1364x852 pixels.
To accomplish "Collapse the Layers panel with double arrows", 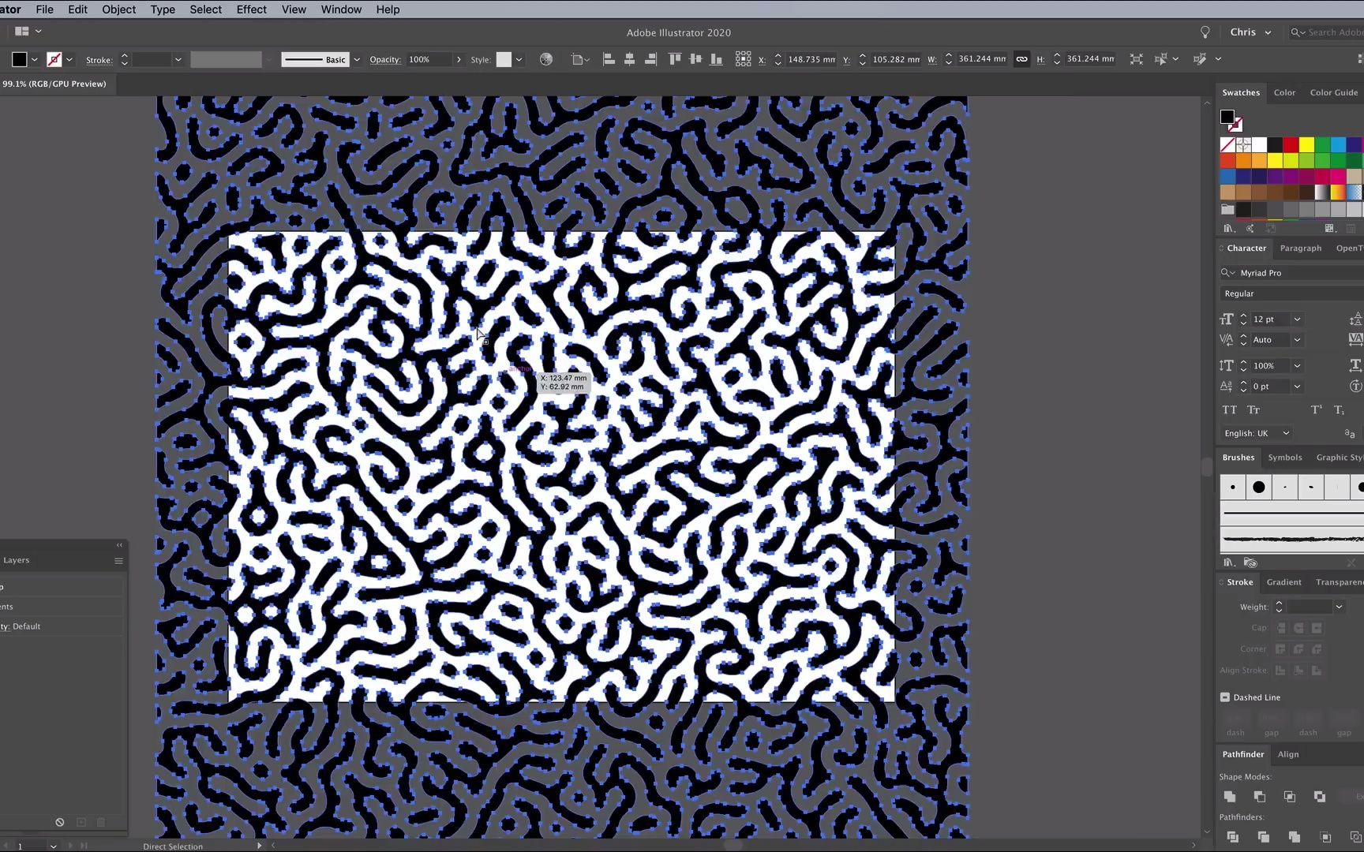I will click(119, 545).
